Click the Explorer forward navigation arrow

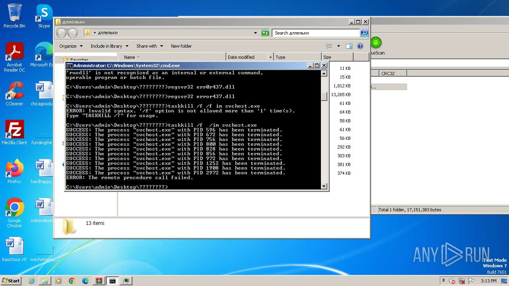(72, 33)
